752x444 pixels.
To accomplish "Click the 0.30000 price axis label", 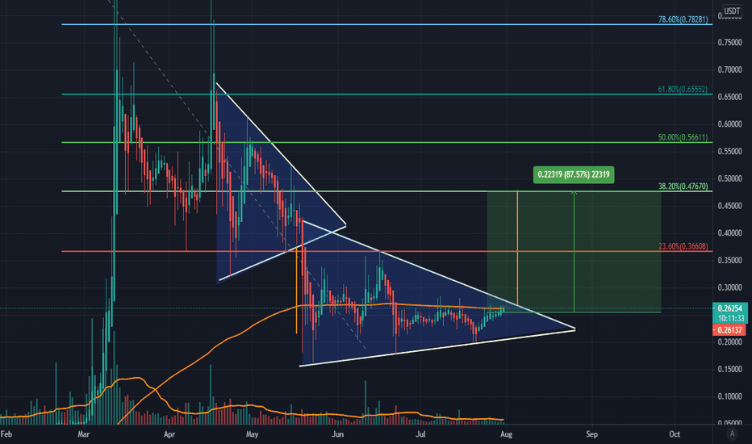I will click(x=730, y=287).
